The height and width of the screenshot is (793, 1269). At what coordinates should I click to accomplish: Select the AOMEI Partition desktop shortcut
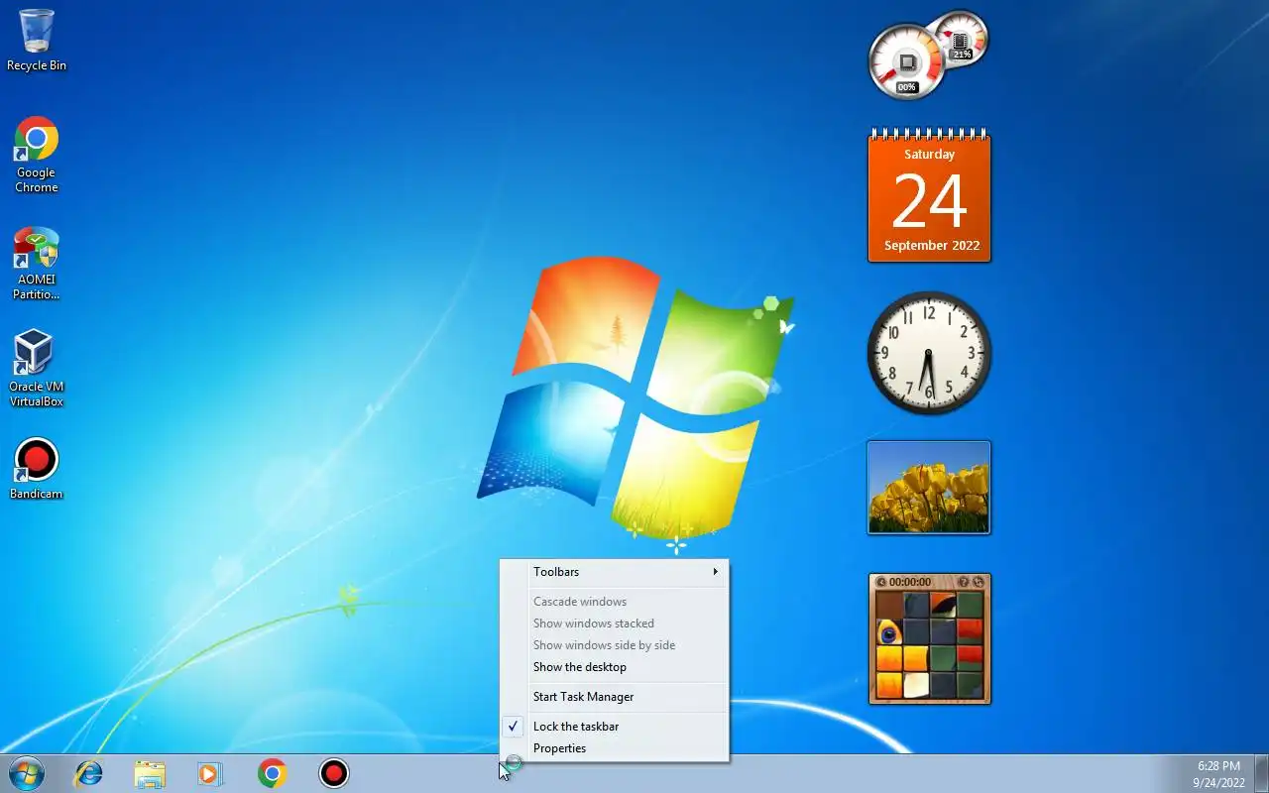(x=37, y=264)
